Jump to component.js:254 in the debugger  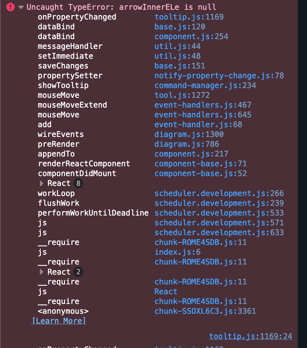click(x=191, y=36)
